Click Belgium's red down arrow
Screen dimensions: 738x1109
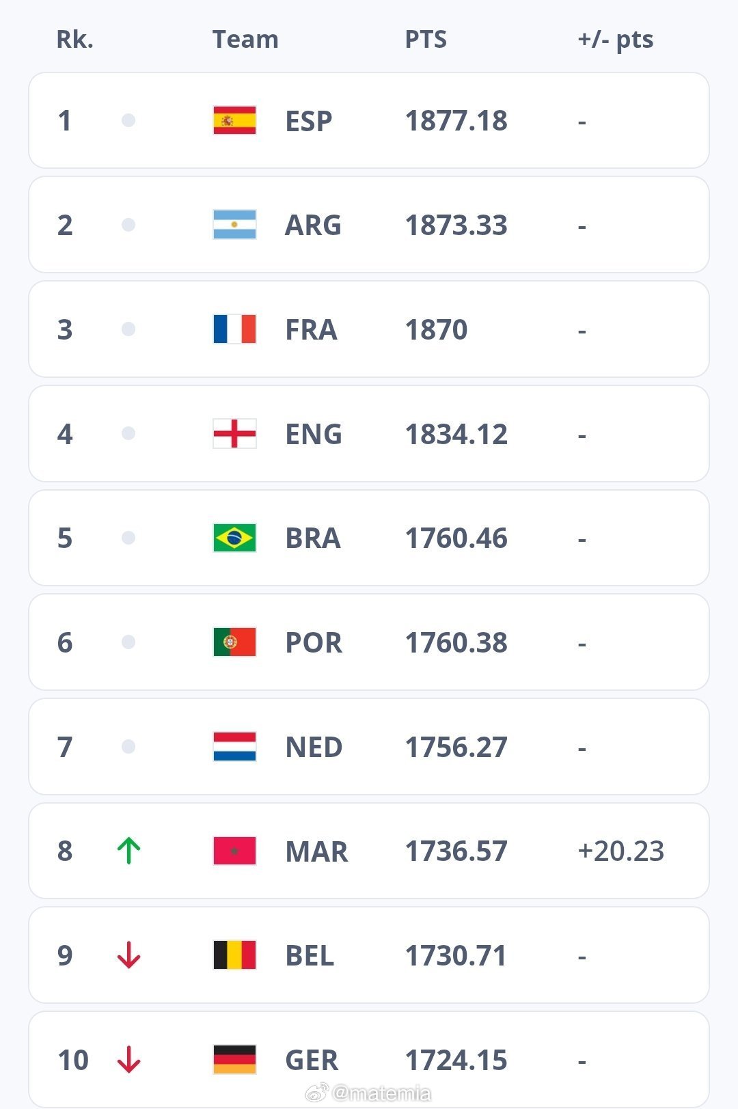pyautogui.click(x=128, y=955)
